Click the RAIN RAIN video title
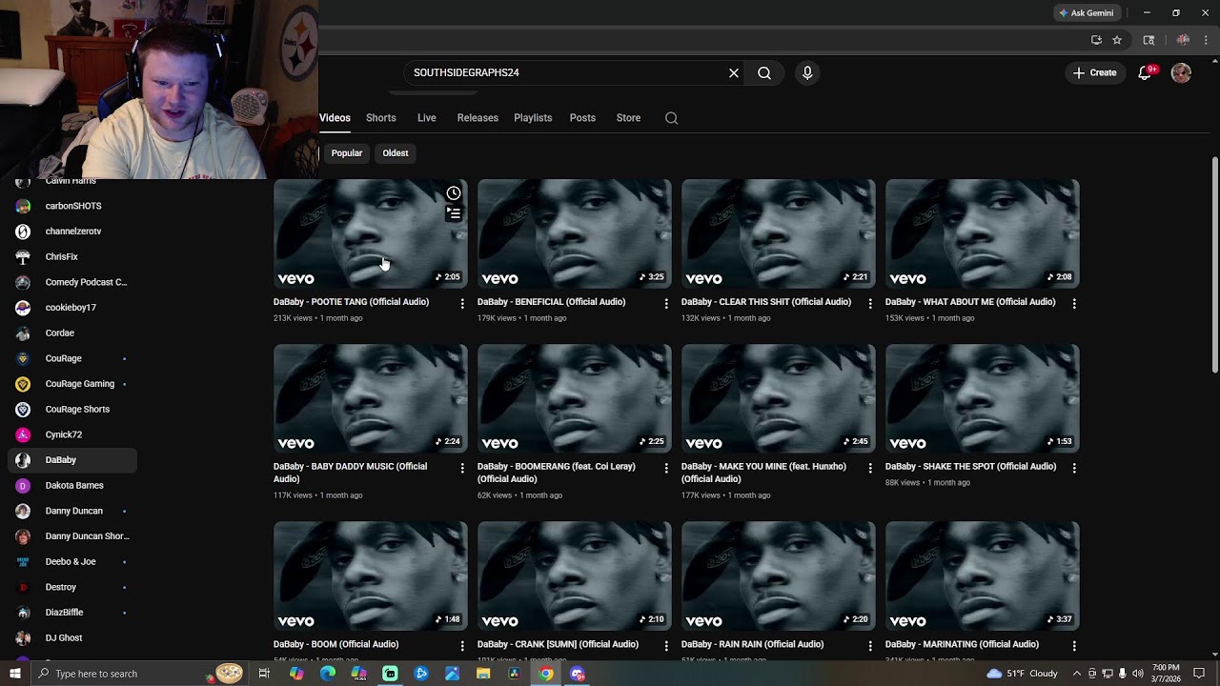1220x686 pixels. (752, 644)
